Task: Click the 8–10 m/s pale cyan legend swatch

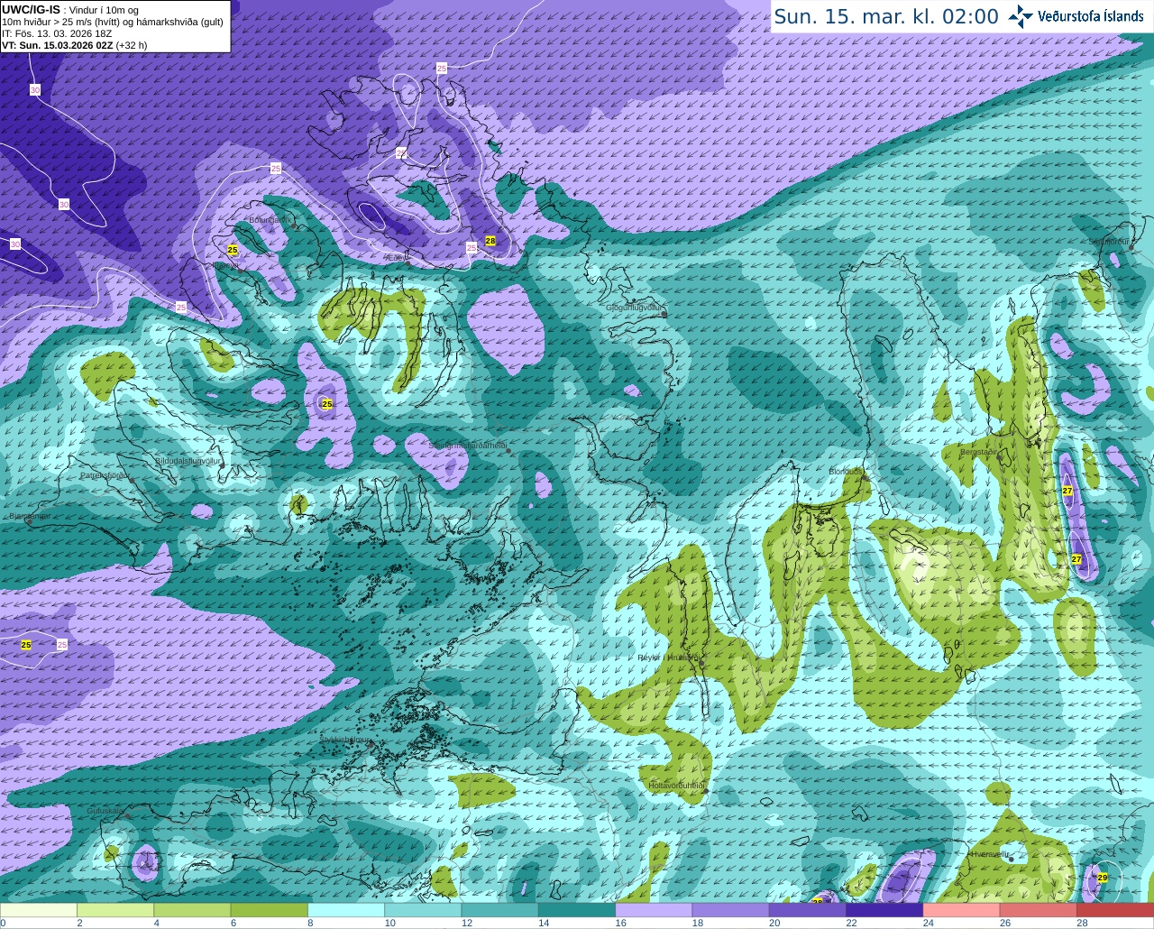Action: [346, 910]
